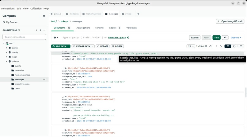
Task: Select memories collection in sidebar
Action: [19, 70]
